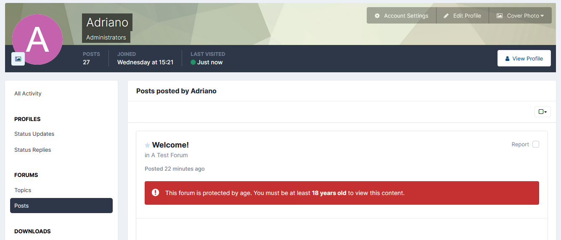561x240 pixels.
Task: Tick the checkbox next to Report
Action: point(536,144)
